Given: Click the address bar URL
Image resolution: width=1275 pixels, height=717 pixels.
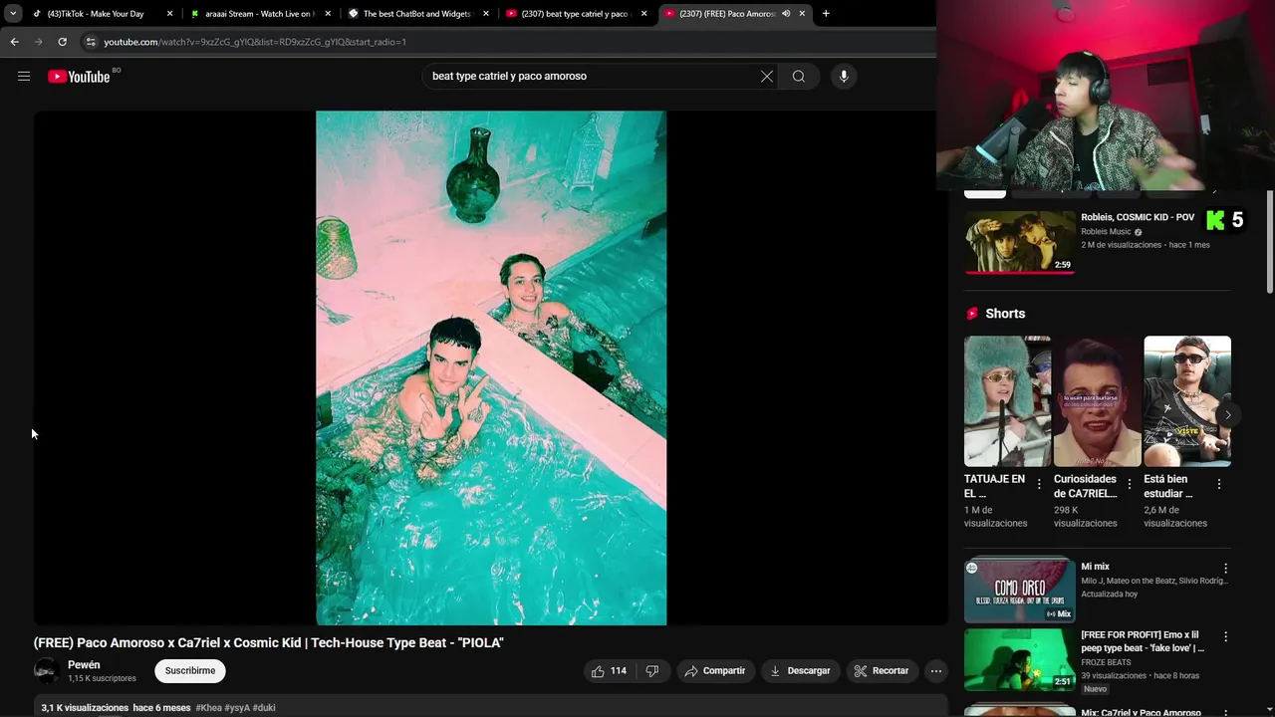Looking at the screenshot, I should (255, 42).
